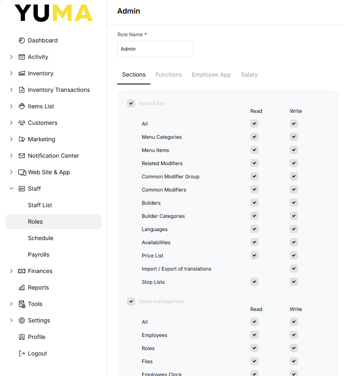This screenshot has height=376, width=344.
Task: Toggle the Users management section checkbox
Action: [131, 301]
